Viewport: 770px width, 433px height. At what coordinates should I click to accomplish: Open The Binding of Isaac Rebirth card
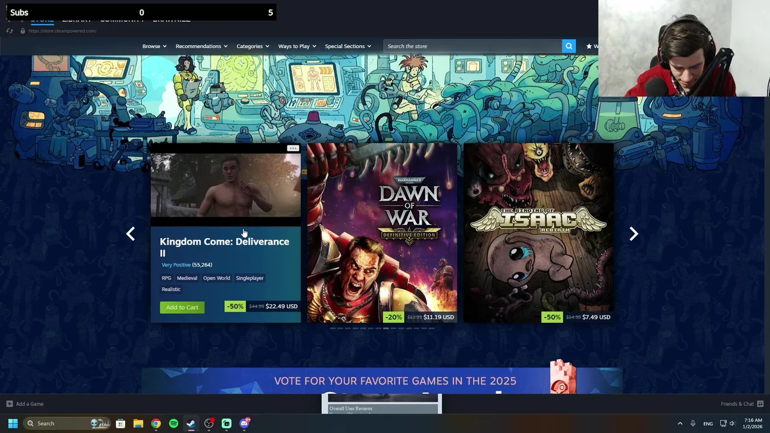pos(538,233)
